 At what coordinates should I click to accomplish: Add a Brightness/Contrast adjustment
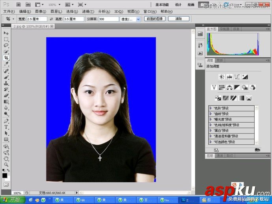(x=222, y=77)
